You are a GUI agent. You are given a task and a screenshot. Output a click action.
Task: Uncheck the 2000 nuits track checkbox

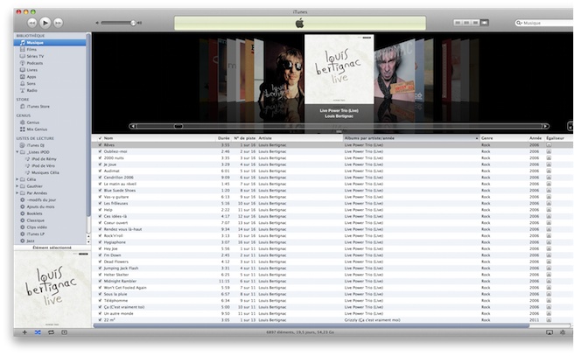pyautogui.click(x=100, y=158)
